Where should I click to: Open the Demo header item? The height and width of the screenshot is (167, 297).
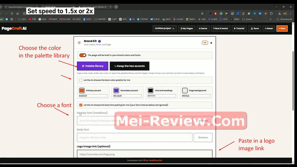tap(203, 28)
